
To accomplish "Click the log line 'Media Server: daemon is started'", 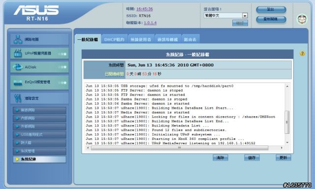I will [137, 113].
